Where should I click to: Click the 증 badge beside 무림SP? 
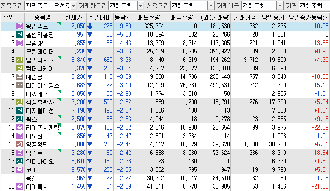pyautogui.click(x=20, y=43)
